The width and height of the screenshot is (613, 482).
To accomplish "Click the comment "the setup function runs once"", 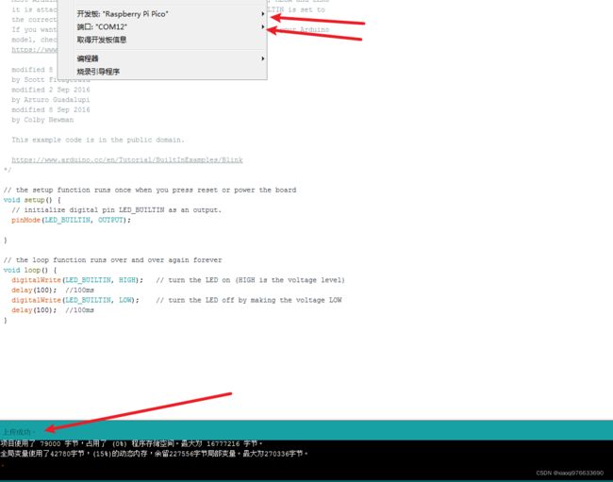I will click(150, 190).
